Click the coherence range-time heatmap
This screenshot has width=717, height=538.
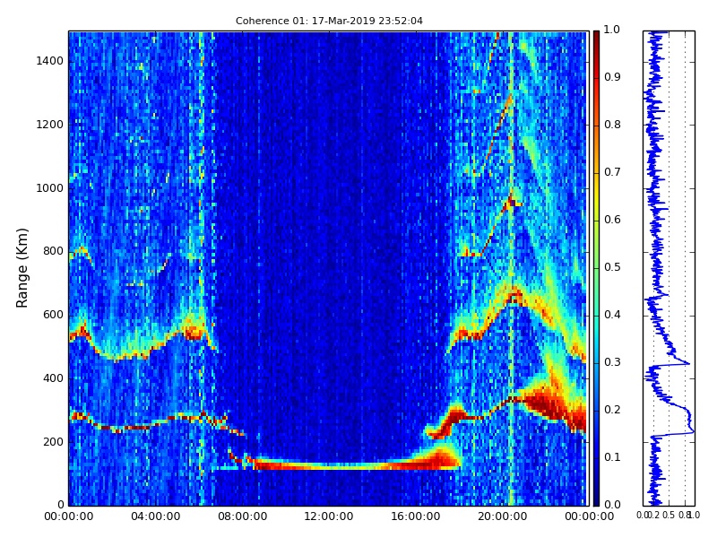tap(329, 268)
